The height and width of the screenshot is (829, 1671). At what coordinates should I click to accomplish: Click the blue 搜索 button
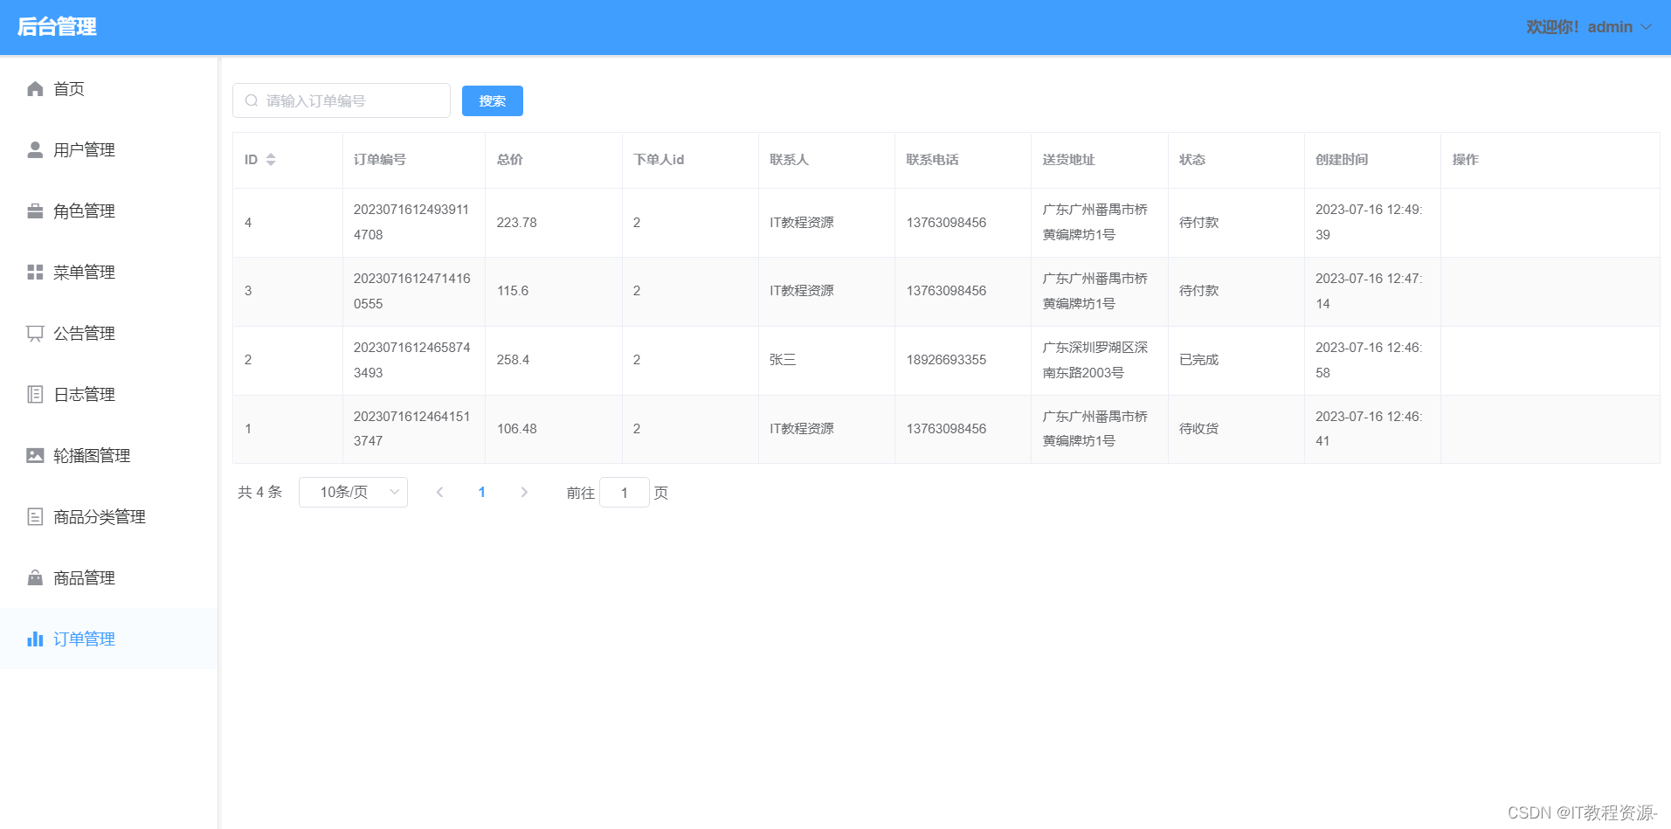[x=493, y=101]
